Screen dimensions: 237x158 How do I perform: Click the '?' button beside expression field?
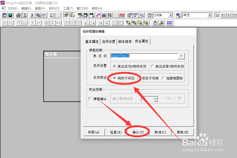(x=181, y=56)
